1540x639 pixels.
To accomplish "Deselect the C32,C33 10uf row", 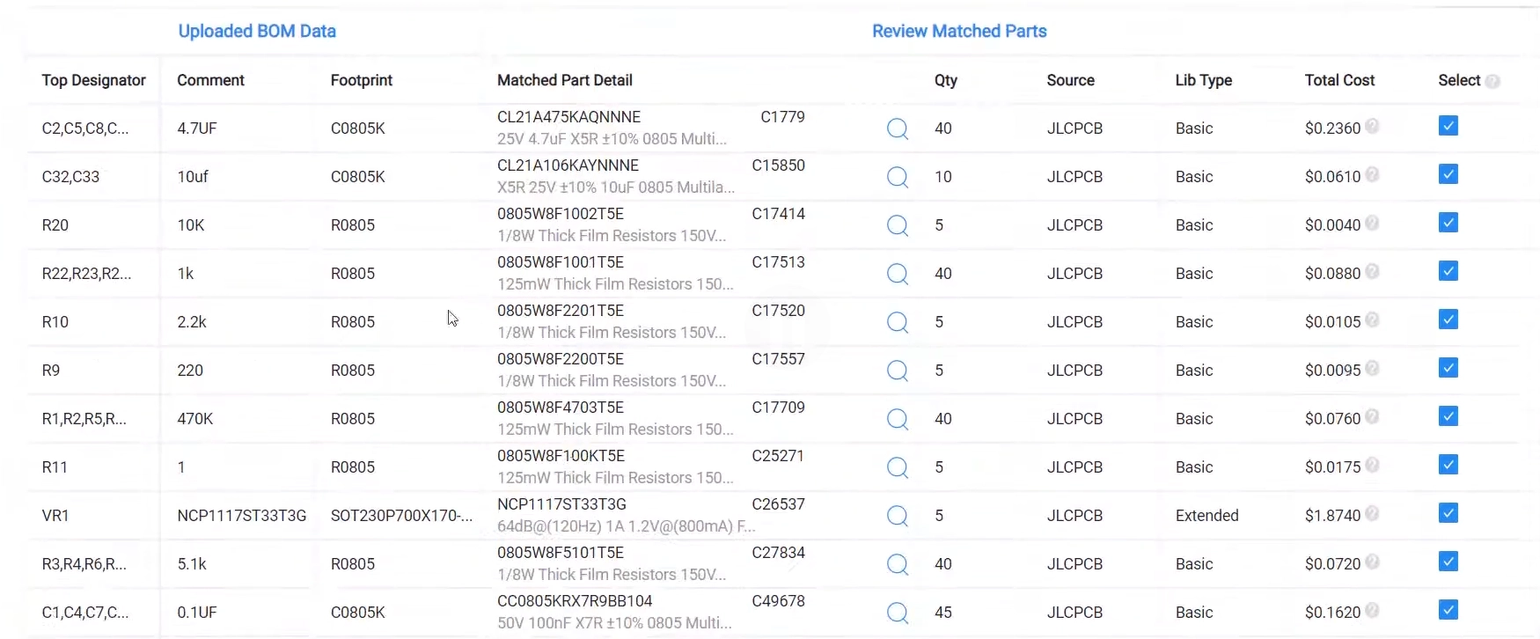I will pos(1448,174).
